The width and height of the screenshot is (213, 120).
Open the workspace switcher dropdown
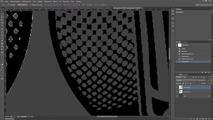click(204, 5)
